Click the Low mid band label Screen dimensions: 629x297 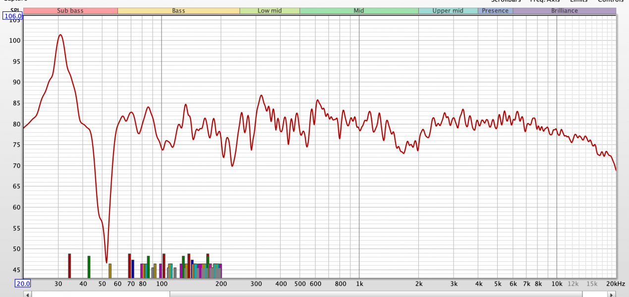[270, 11]
